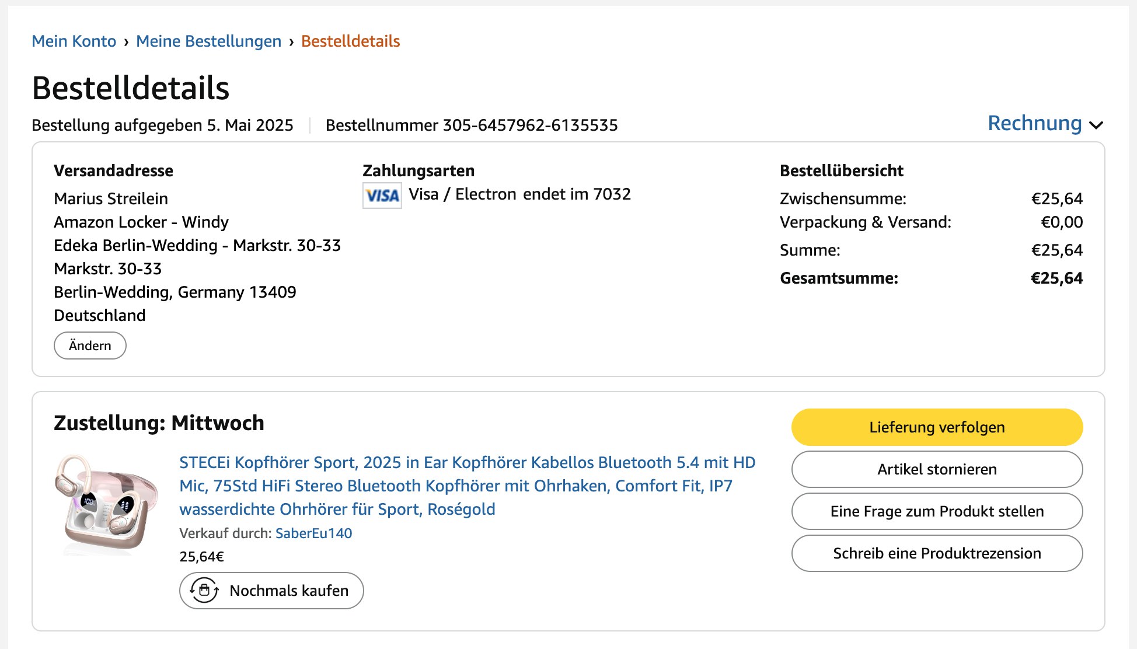The width and height of the screenshot is (1137, 649).
Task: Track shipment with Lieferung verfolgen
Action: tap(936, 427)
